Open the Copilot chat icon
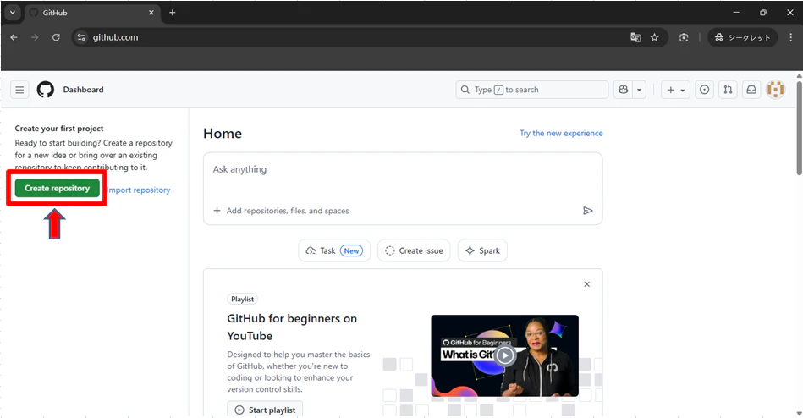This screenshot has width=803, height=418. (x=624, y=90)
